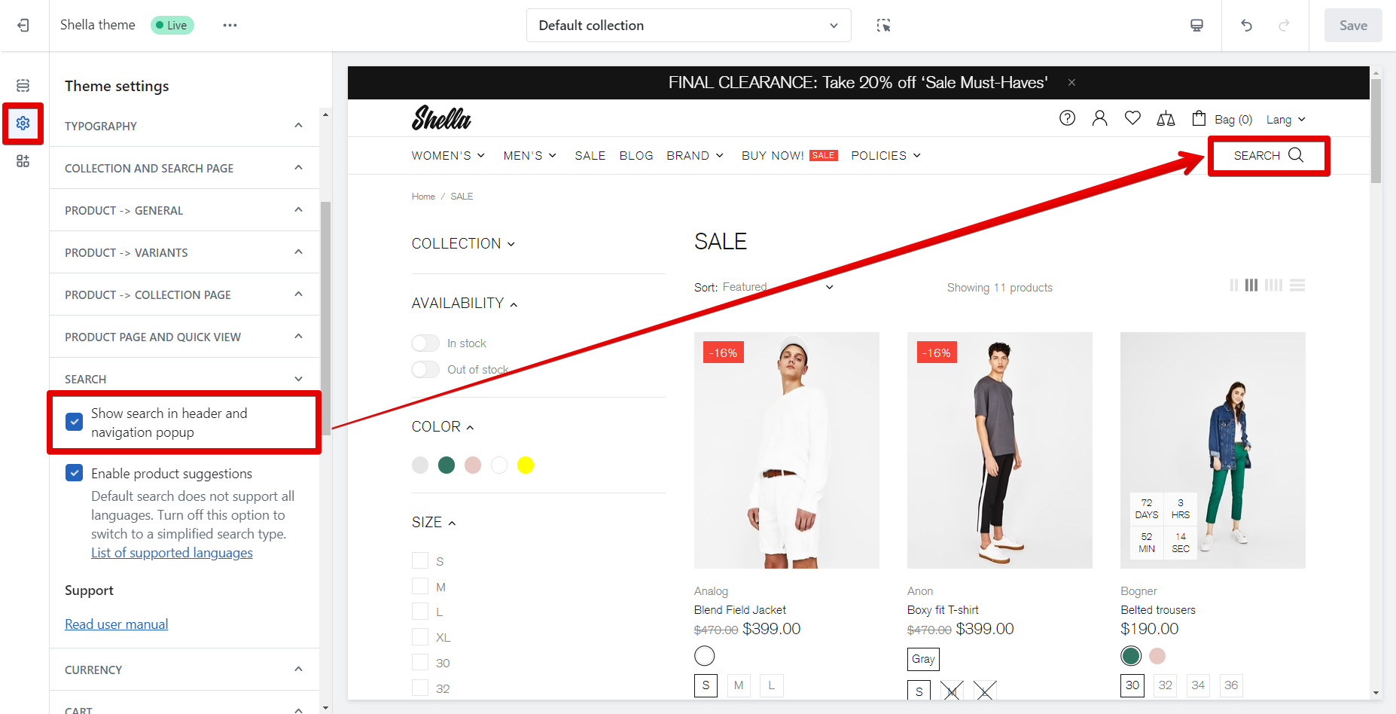Open the Sections panel icon

tap(23, 85)
